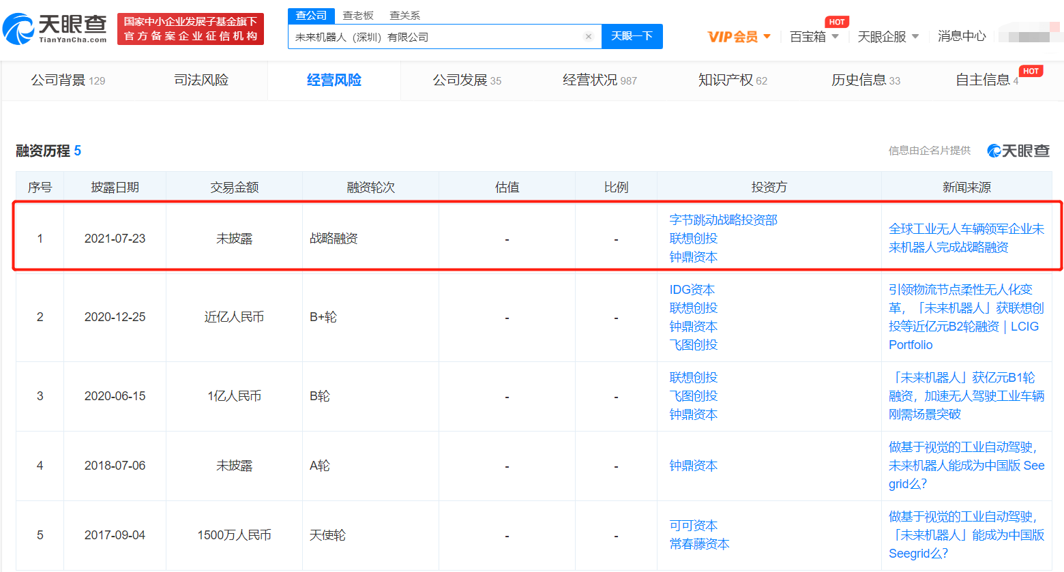Open 联想创投 in the 2020-06-15 row
Screen dimensions: 1064x572
[694, 378]
